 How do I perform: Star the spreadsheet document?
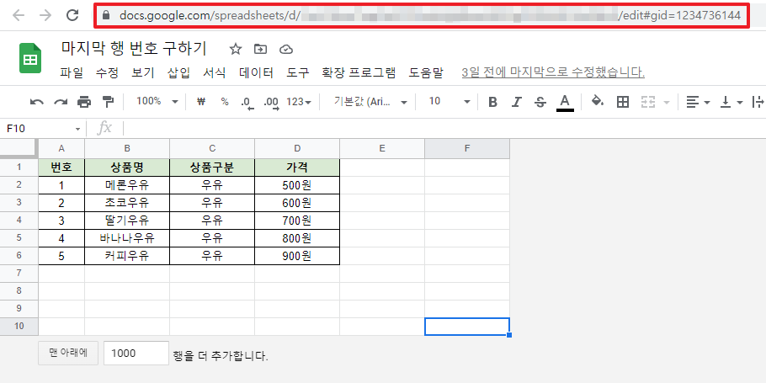click(x=236, y=49)
